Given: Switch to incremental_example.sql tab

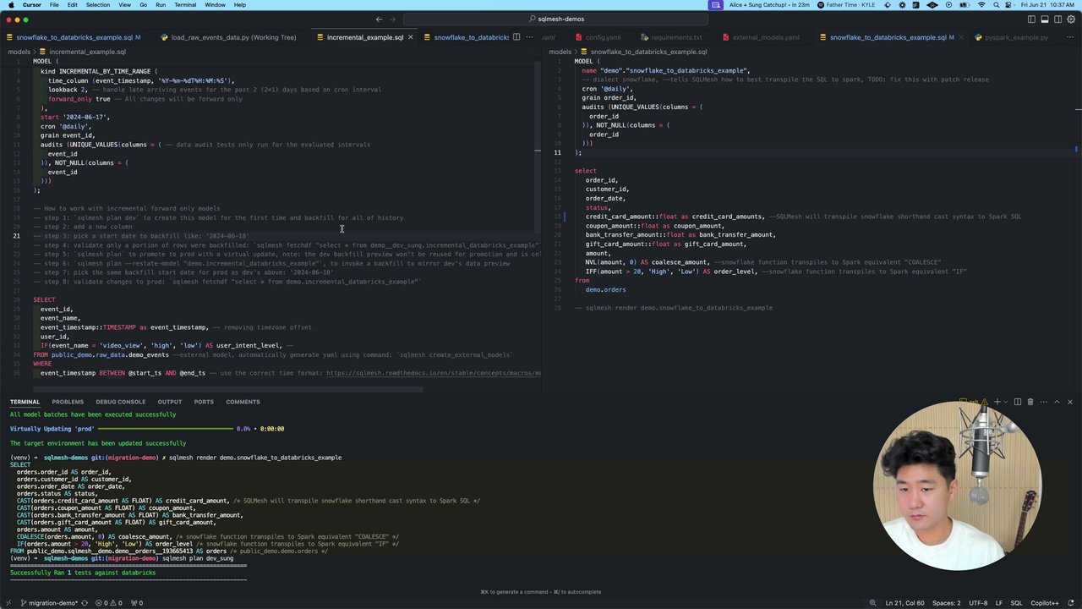Looking at the screenshot, I should coord(364,37).
